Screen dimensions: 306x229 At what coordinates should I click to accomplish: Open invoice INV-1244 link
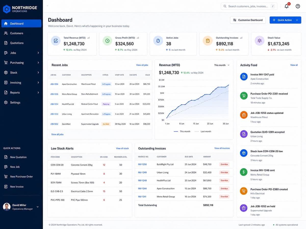(x=142, y=189)
